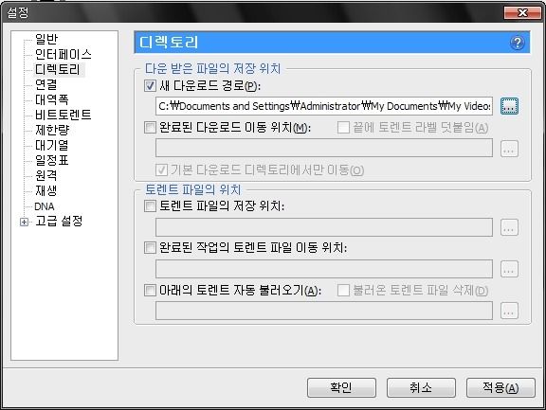
Task: Open 인터페이스 settings page
Action: 63,54
